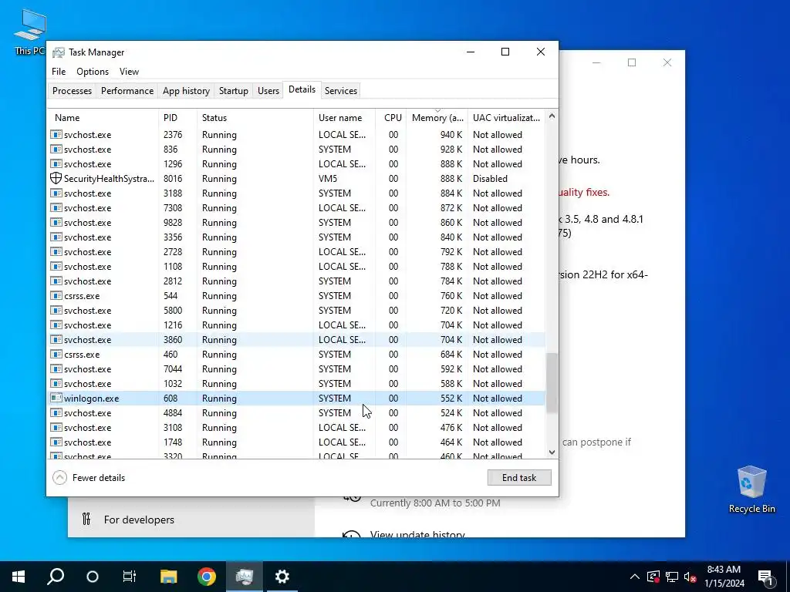Image resolution: width=790 pixels, height=592 pixels.
Task: Open the Recycle Bin desktop icon
Action: point(751,489)
